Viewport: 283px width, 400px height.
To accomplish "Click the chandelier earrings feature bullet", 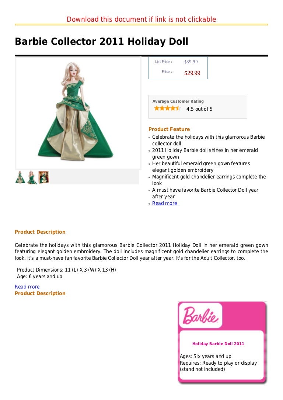I will point(209,180).
